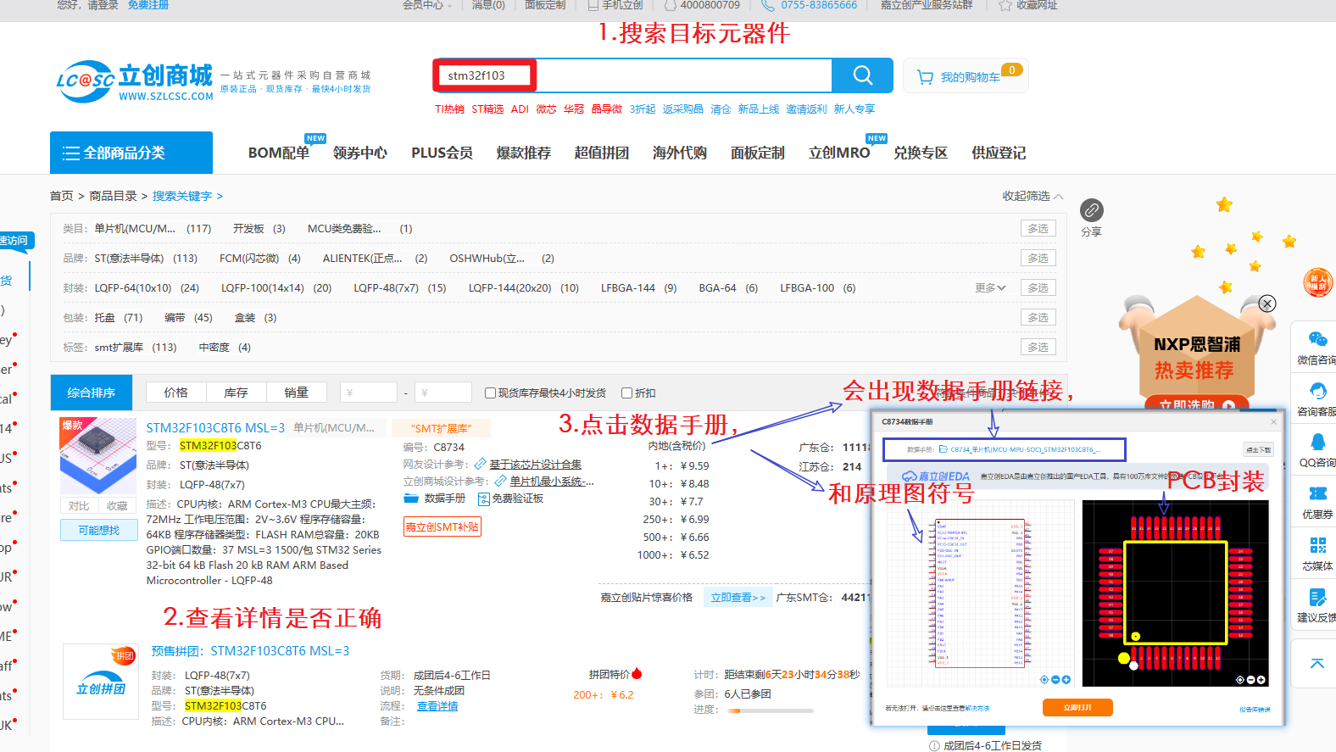
Task: Click 报告库错误 link in dialog
Action: [1255, 710]
